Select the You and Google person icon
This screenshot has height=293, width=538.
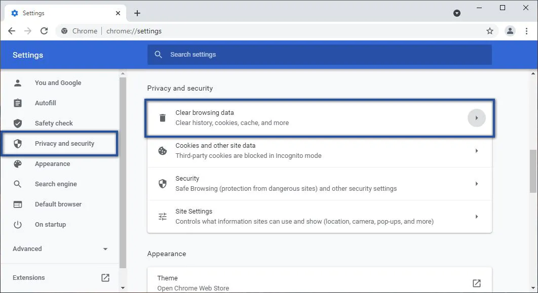click(x=18, y=82)
